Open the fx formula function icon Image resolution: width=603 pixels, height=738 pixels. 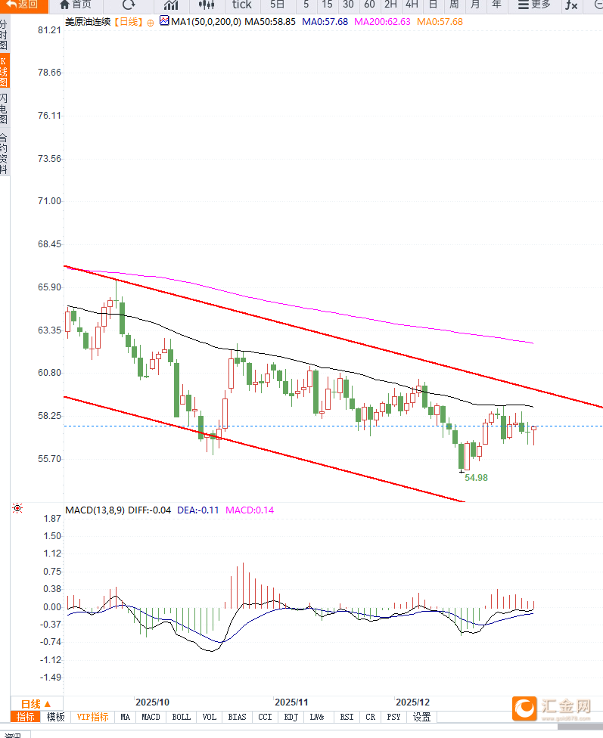pyautogui.click(x=571, y=5)
